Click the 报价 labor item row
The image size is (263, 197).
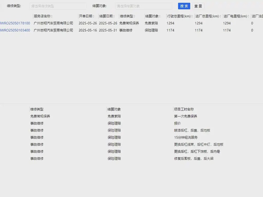[x=178, y=123]
